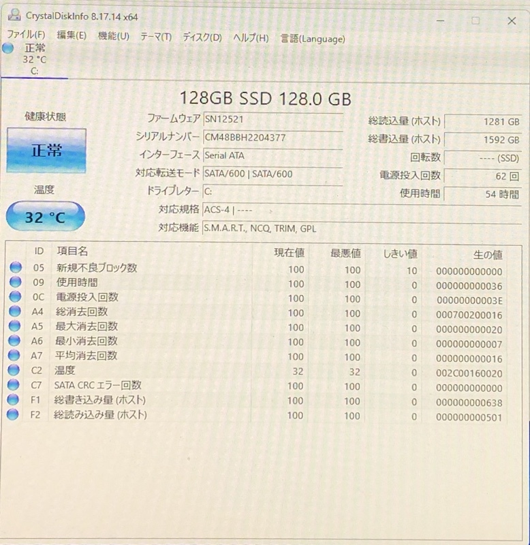Click the 32 °C temperature button
This screenshot has width=530, height=545.
[x=46, y=217]
